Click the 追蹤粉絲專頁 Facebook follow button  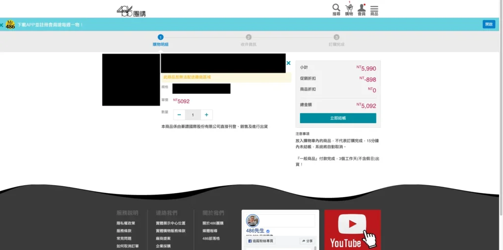[260, 241]
